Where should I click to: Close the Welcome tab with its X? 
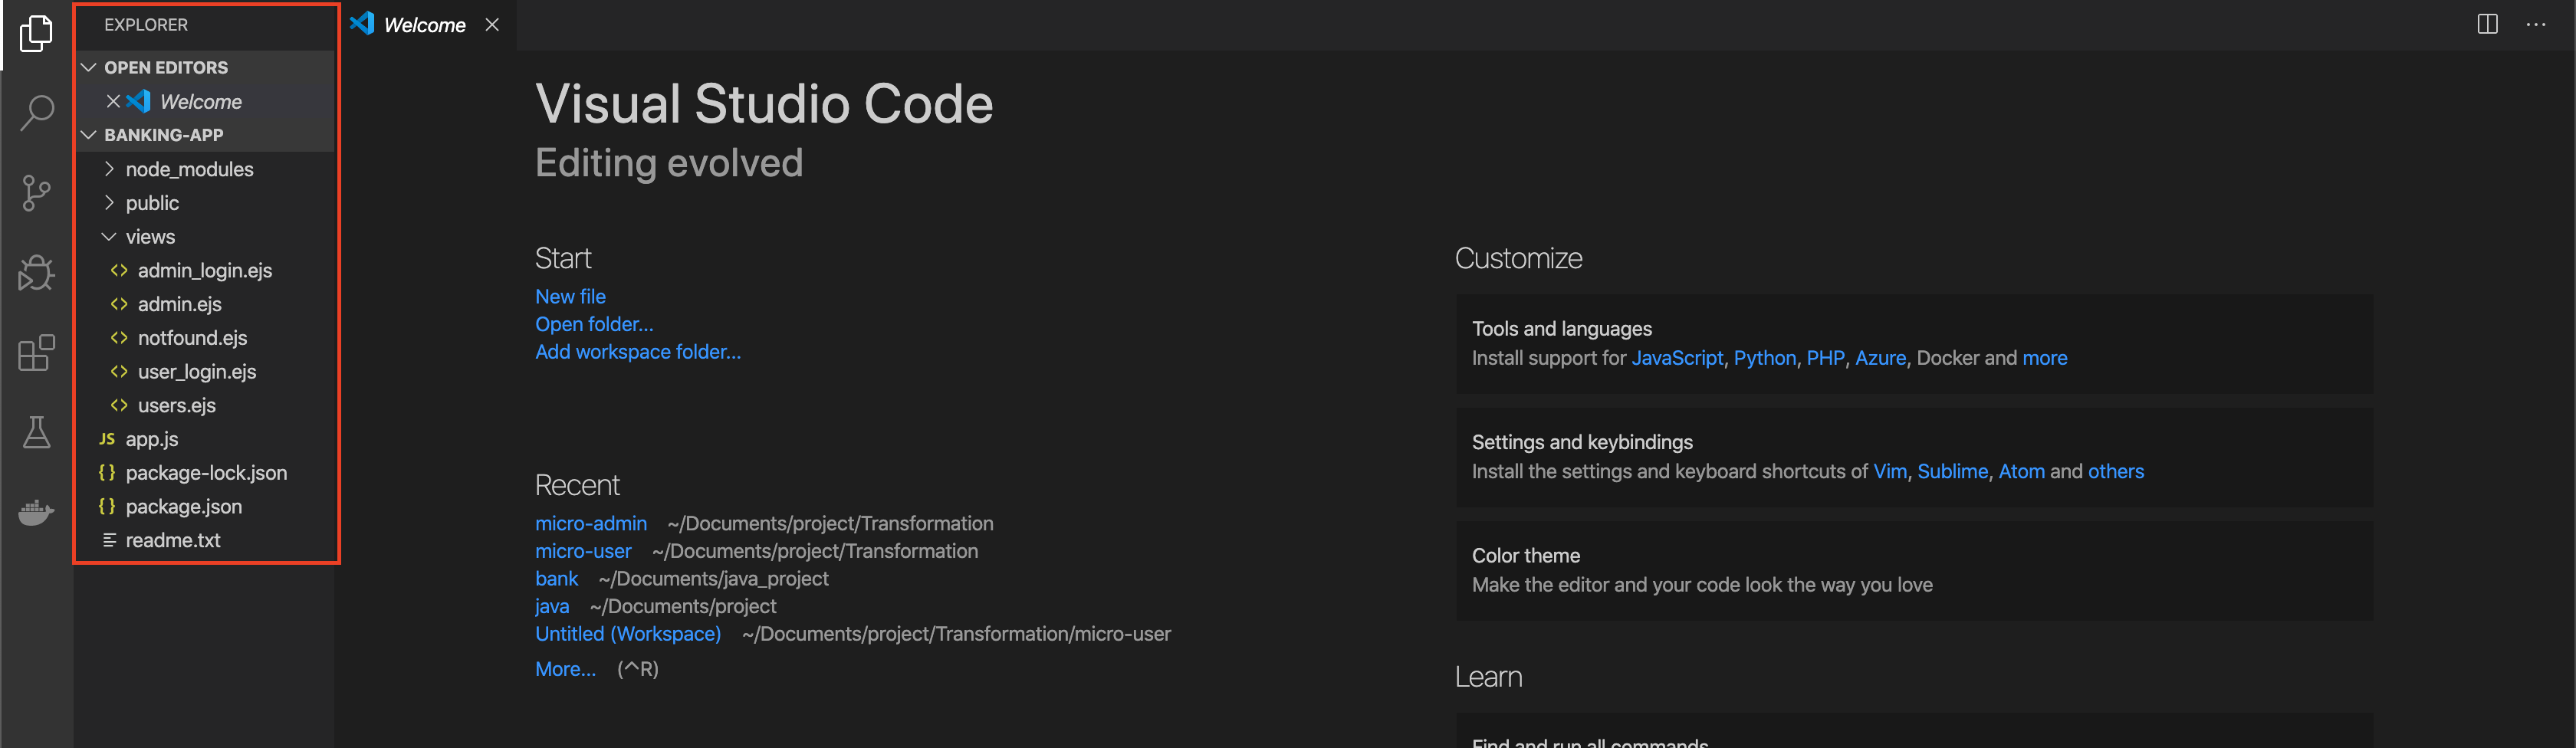pos(492,25)
